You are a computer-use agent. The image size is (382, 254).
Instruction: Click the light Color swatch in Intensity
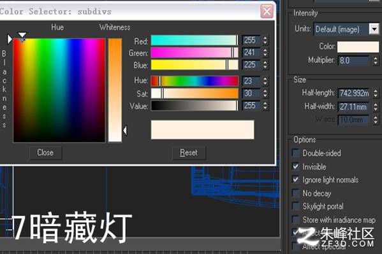pos(358,46)
